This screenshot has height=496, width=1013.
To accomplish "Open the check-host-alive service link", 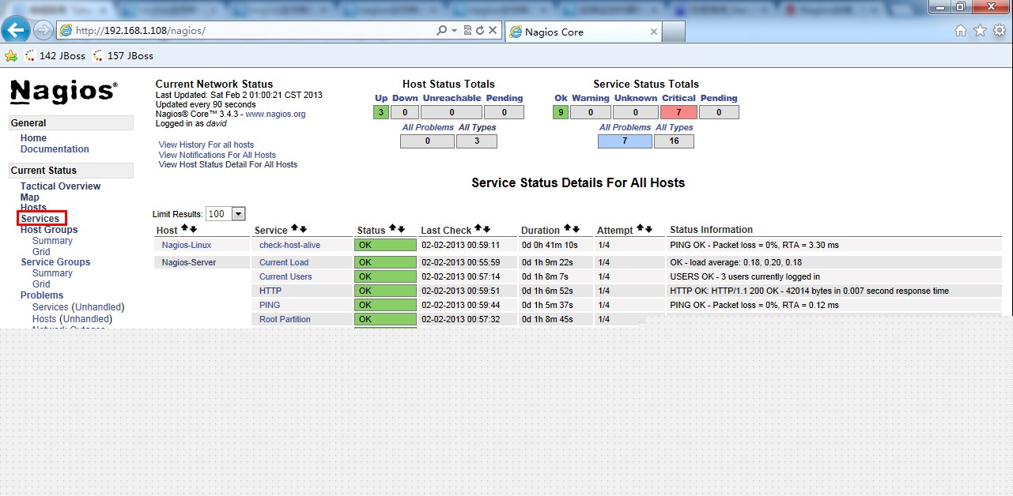I will 290,246.
